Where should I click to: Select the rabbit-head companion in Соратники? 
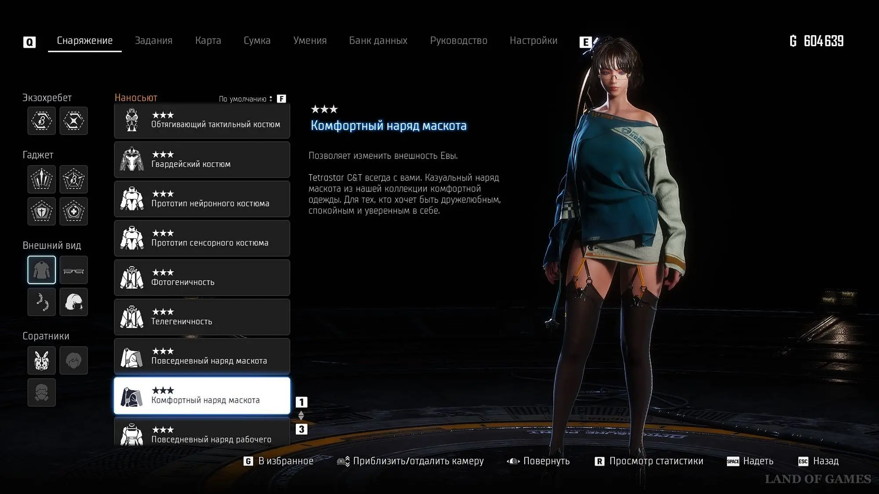[42, 361]
